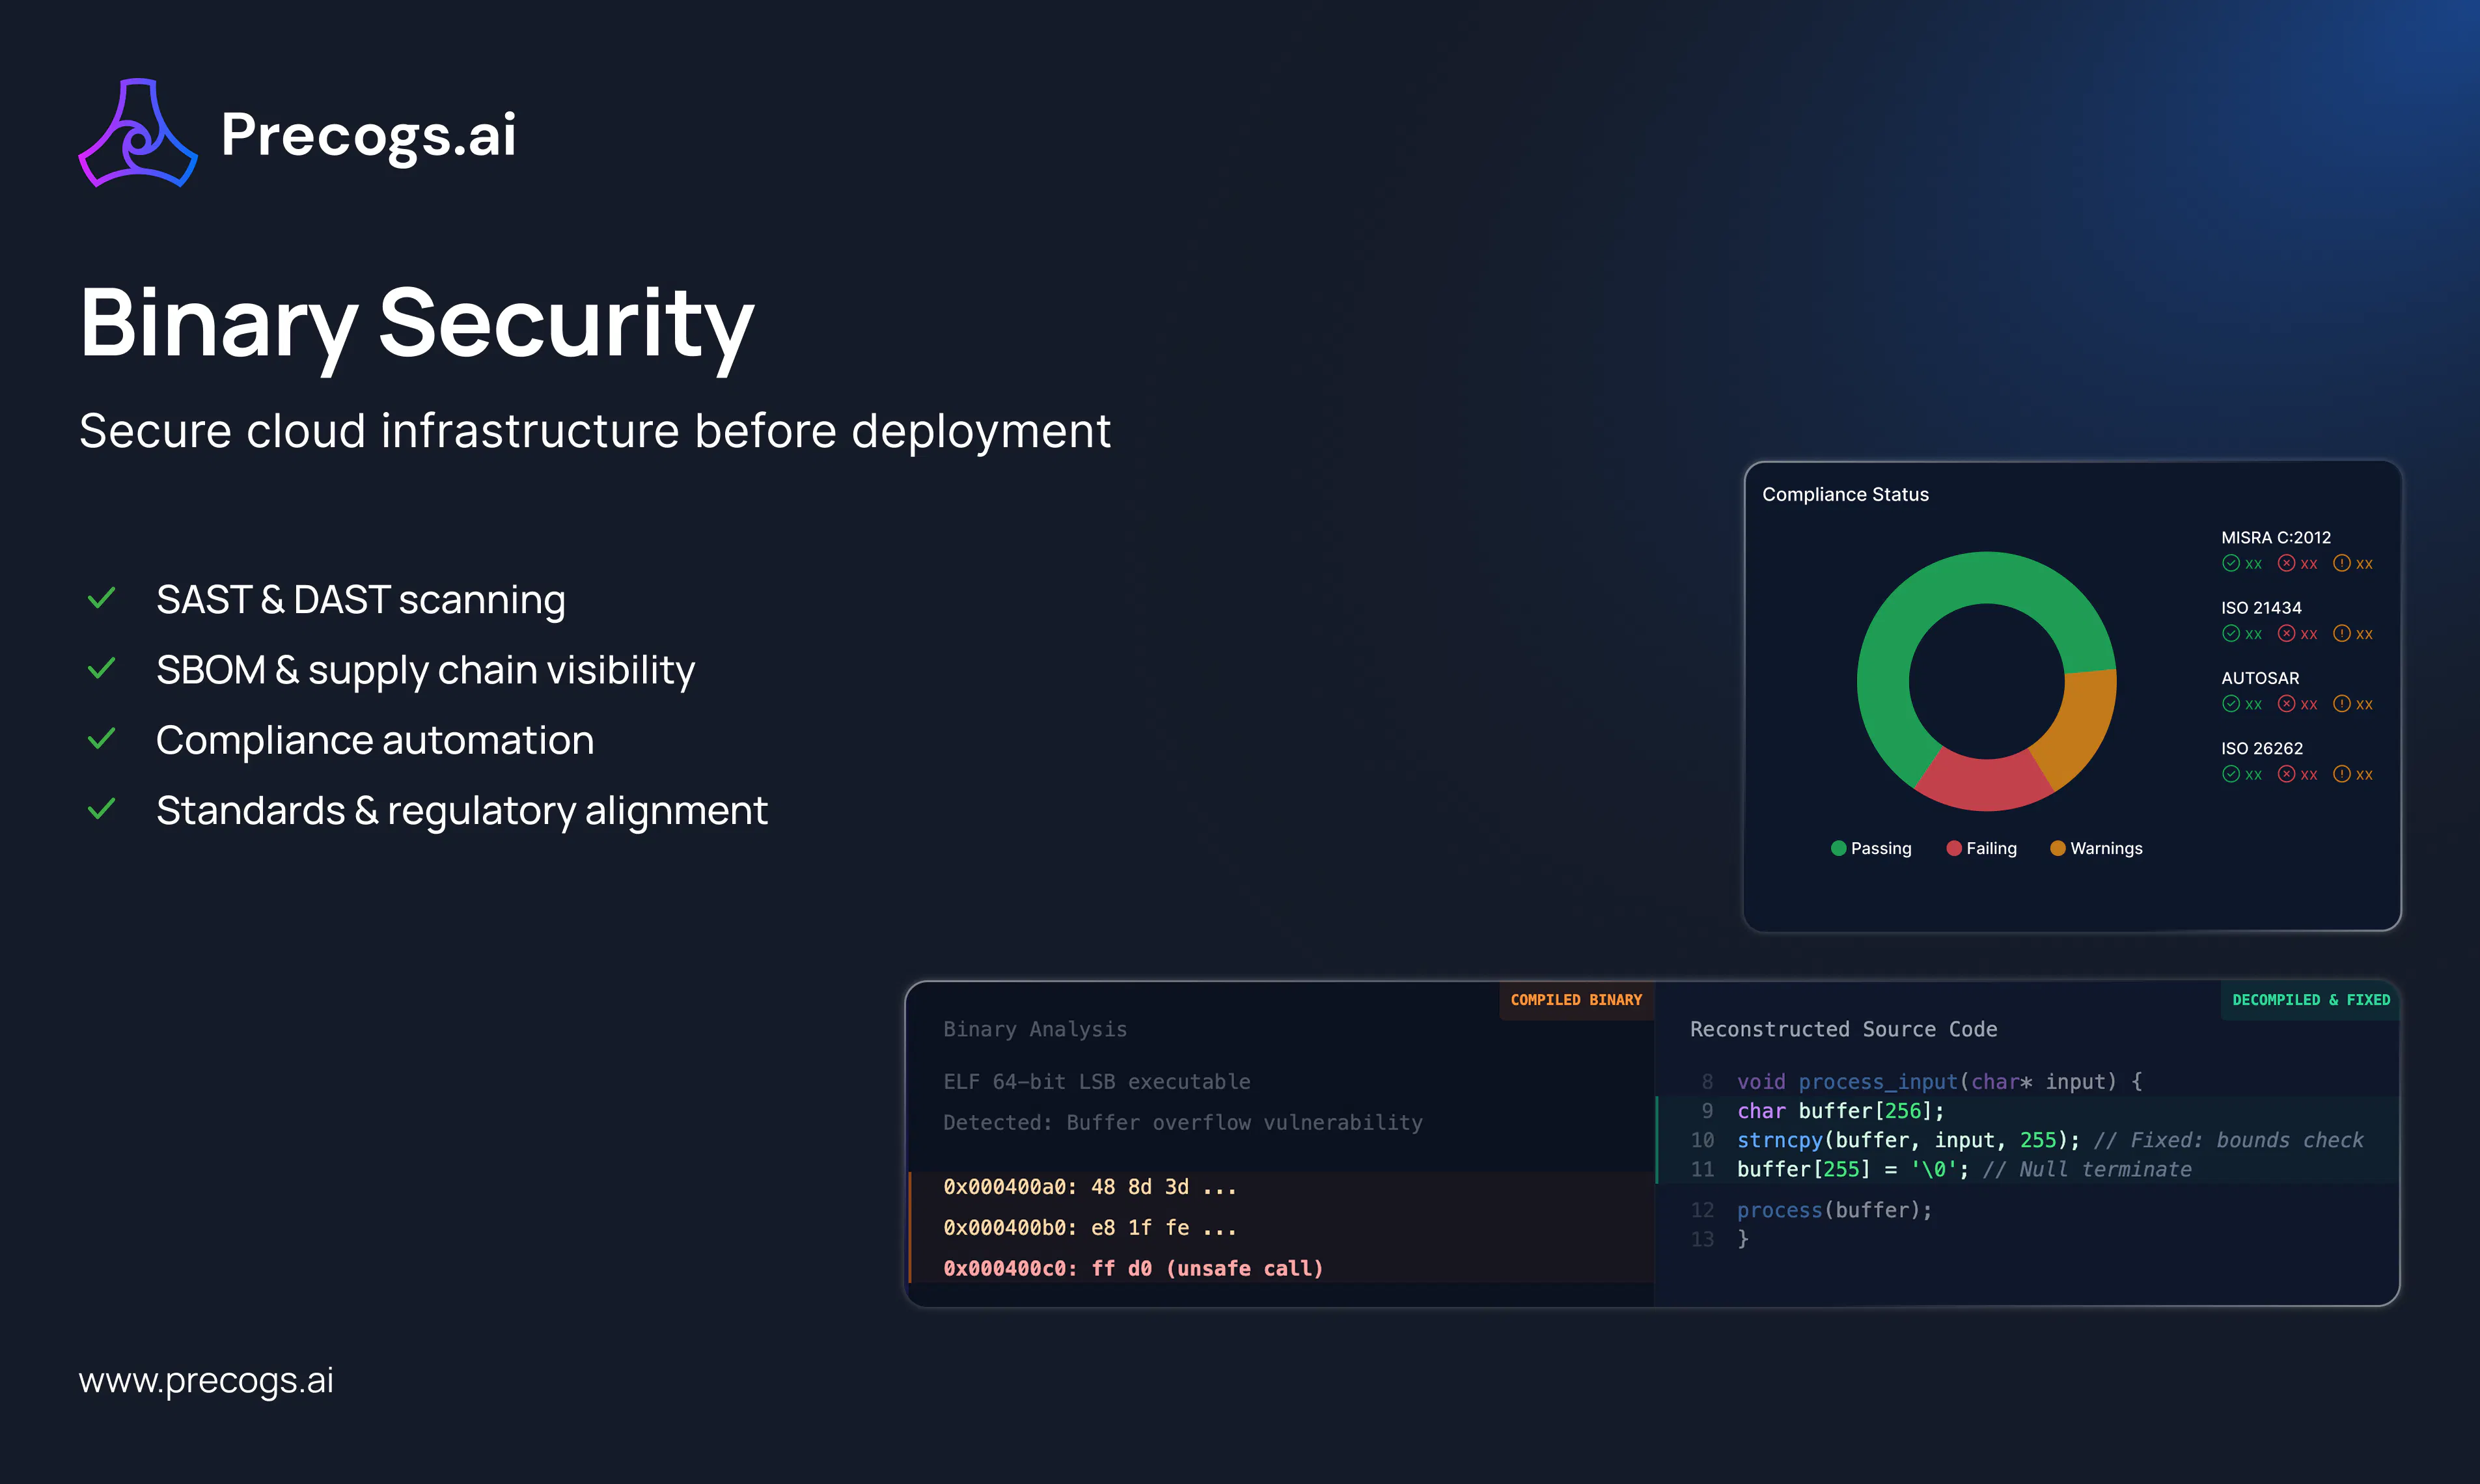Click the '// Null terminate' comment
Image resolution: width=2480 pixels, height=1484 pixels.
pyautogui.click(x=2087, y=1169)
